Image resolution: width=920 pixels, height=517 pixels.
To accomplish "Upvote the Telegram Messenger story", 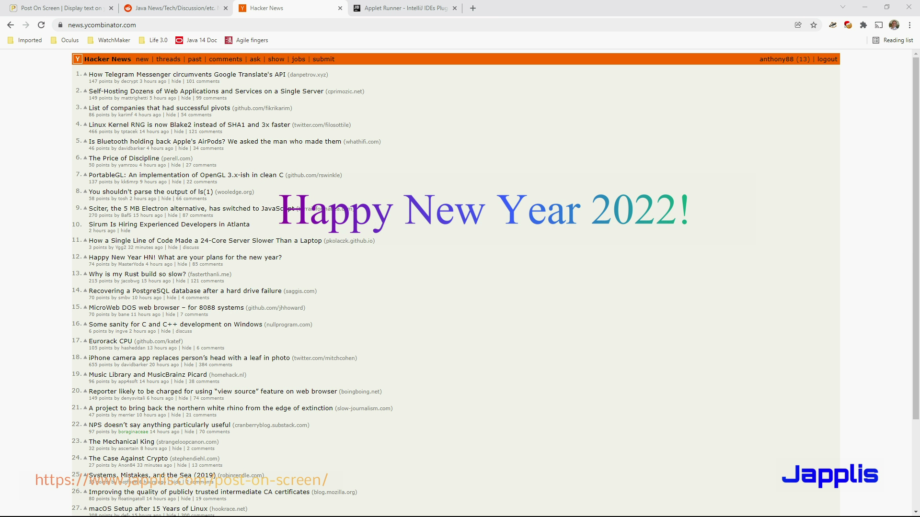I will [85, 74].
